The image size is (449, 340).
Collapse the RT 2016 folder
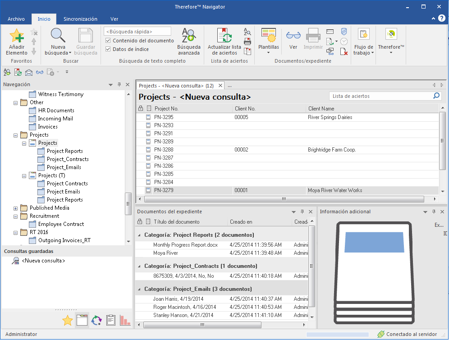coord(15,233)
